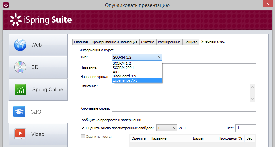Image resolution: width=275 pixels, height=147 pixels.
Task: Click description scrollbar down arrow
Action: pos(253,99)
